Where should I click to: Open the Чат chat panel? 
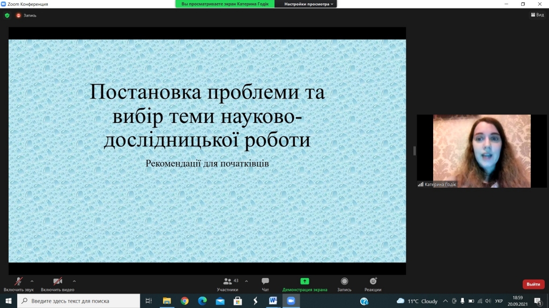point(265,282)
